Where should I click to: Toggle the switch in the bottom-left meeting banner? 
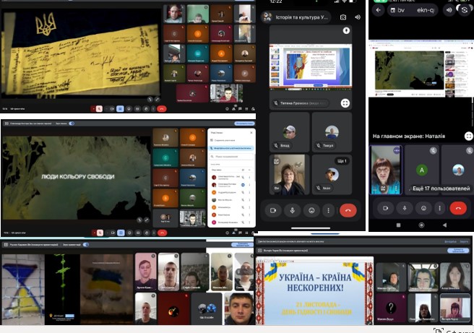[85, 245]
